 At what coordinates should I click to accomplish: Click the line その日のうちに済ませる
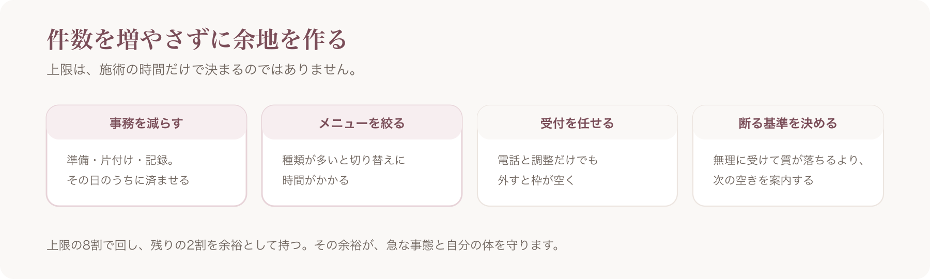128,180
